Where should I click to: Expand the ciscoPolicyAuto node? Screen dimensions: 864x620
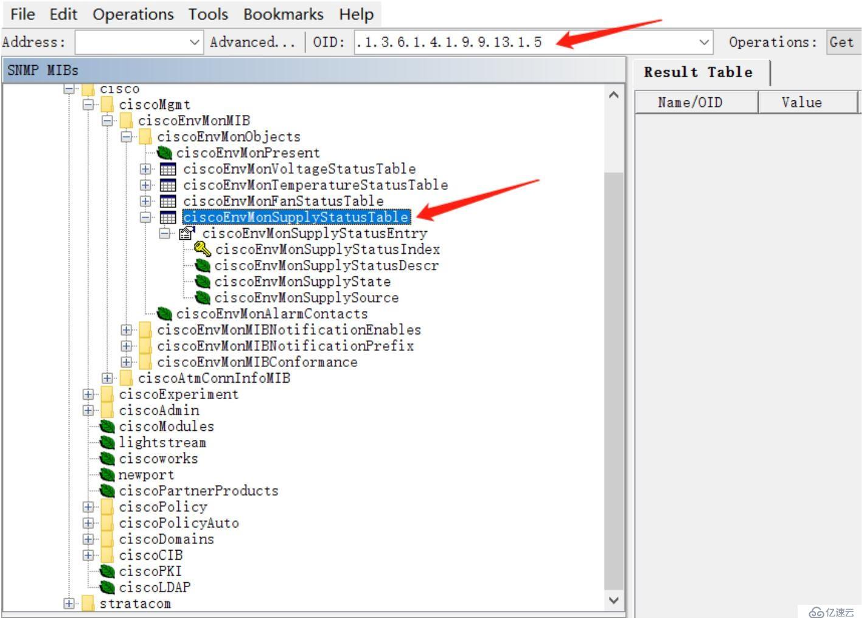coord(88,523)
